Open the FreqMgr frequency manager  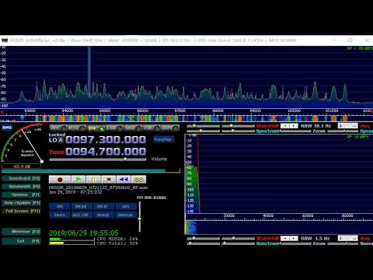point(163,140)
